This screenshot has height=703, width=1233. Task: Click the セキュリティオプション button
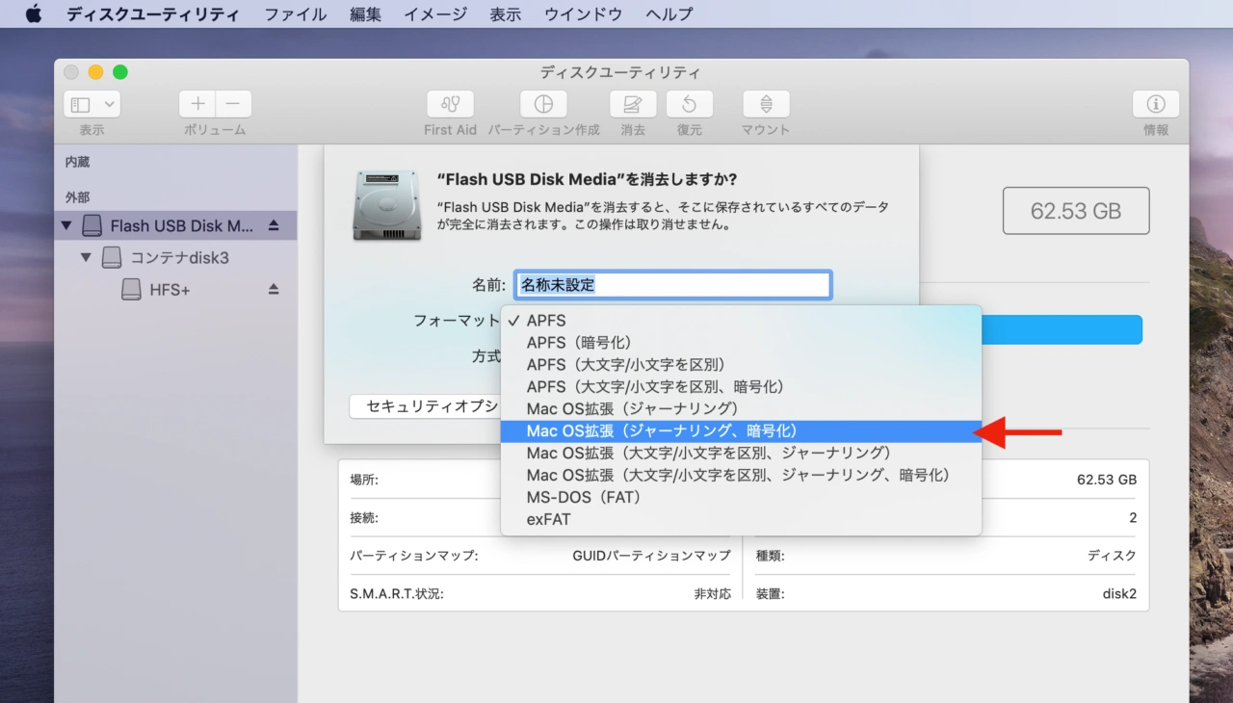click(x=426, y=406)
